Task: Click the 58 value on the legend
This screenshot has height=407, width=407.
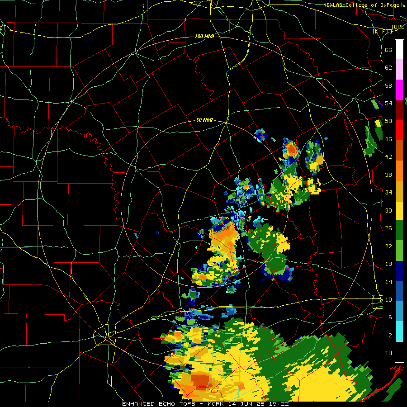Action: pyautogui.click(x=388, y=85)
